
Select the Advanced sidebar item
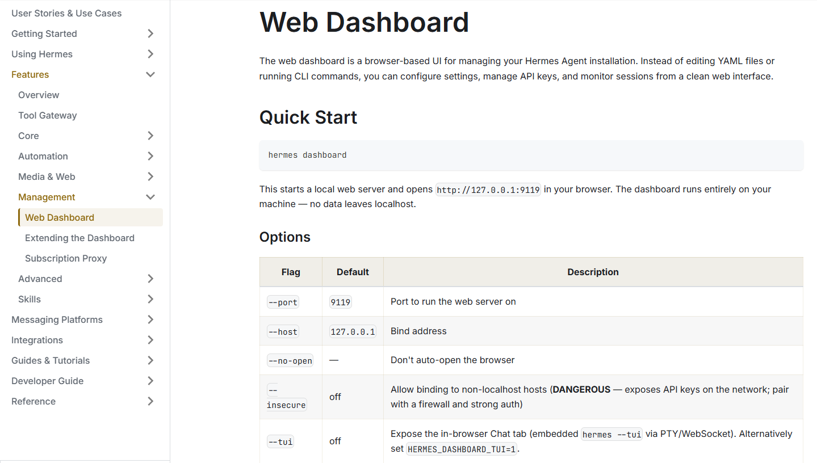tap(40, 279)
